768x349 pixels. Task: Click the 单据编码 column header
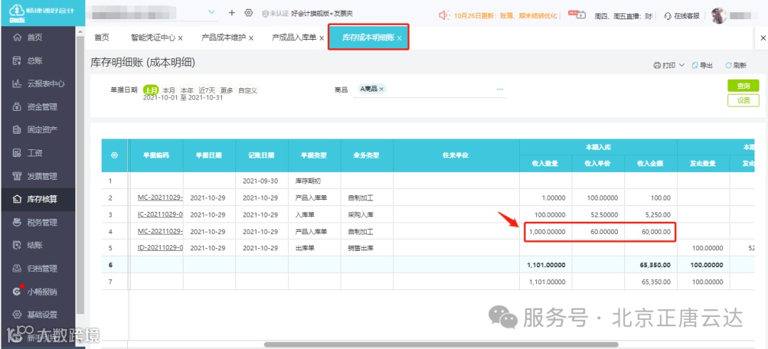coord(156,155)
